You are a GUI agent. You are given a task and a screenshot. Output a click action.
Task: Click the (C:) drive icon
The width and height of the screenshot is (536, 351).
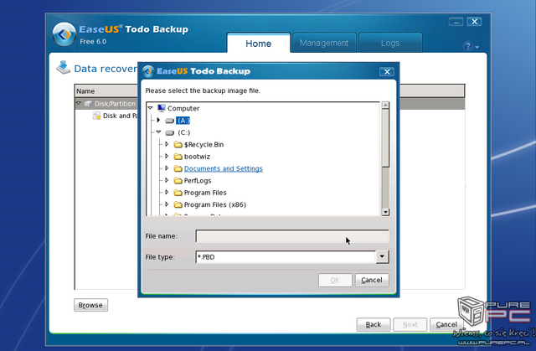pyautogui.click(x=170, y=132)
